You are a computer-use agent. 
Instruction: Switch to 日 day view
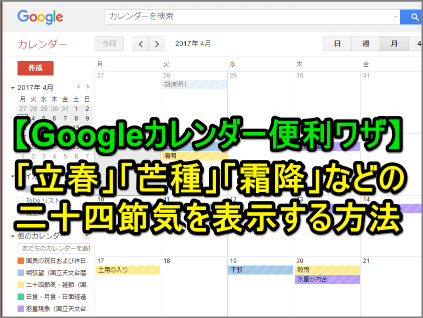pos(337,43)
